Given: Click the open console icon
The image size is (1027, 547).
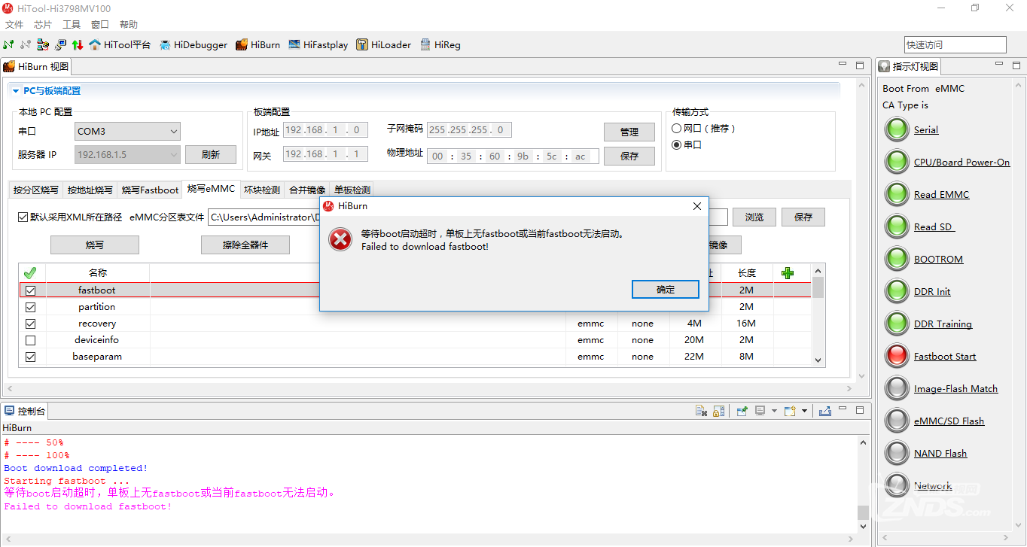Looking at the screenshot, I should point(790,411).
